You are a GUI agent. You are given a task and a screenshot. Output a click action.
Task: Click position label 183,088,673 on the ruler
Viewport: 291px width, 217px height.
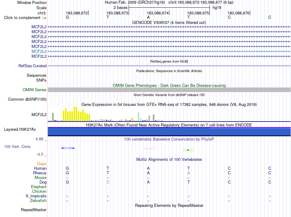(117, 13)
